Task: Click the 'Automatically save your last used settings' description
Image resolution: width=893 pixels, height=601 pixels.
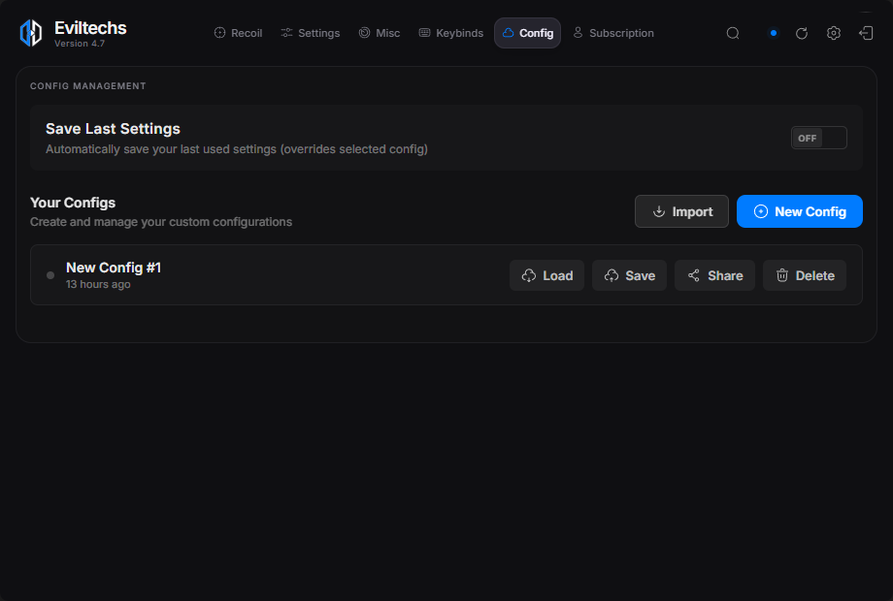Action: pyautogui.click(x=236, y=149)
